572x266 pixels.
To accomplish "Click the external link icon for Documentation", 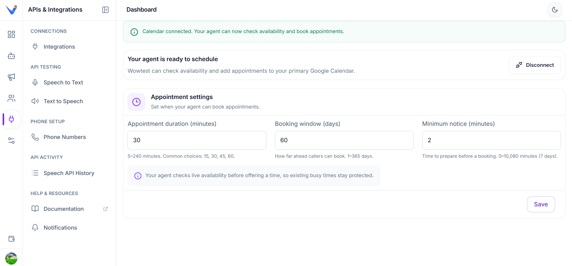I will (x=105, y=209).
